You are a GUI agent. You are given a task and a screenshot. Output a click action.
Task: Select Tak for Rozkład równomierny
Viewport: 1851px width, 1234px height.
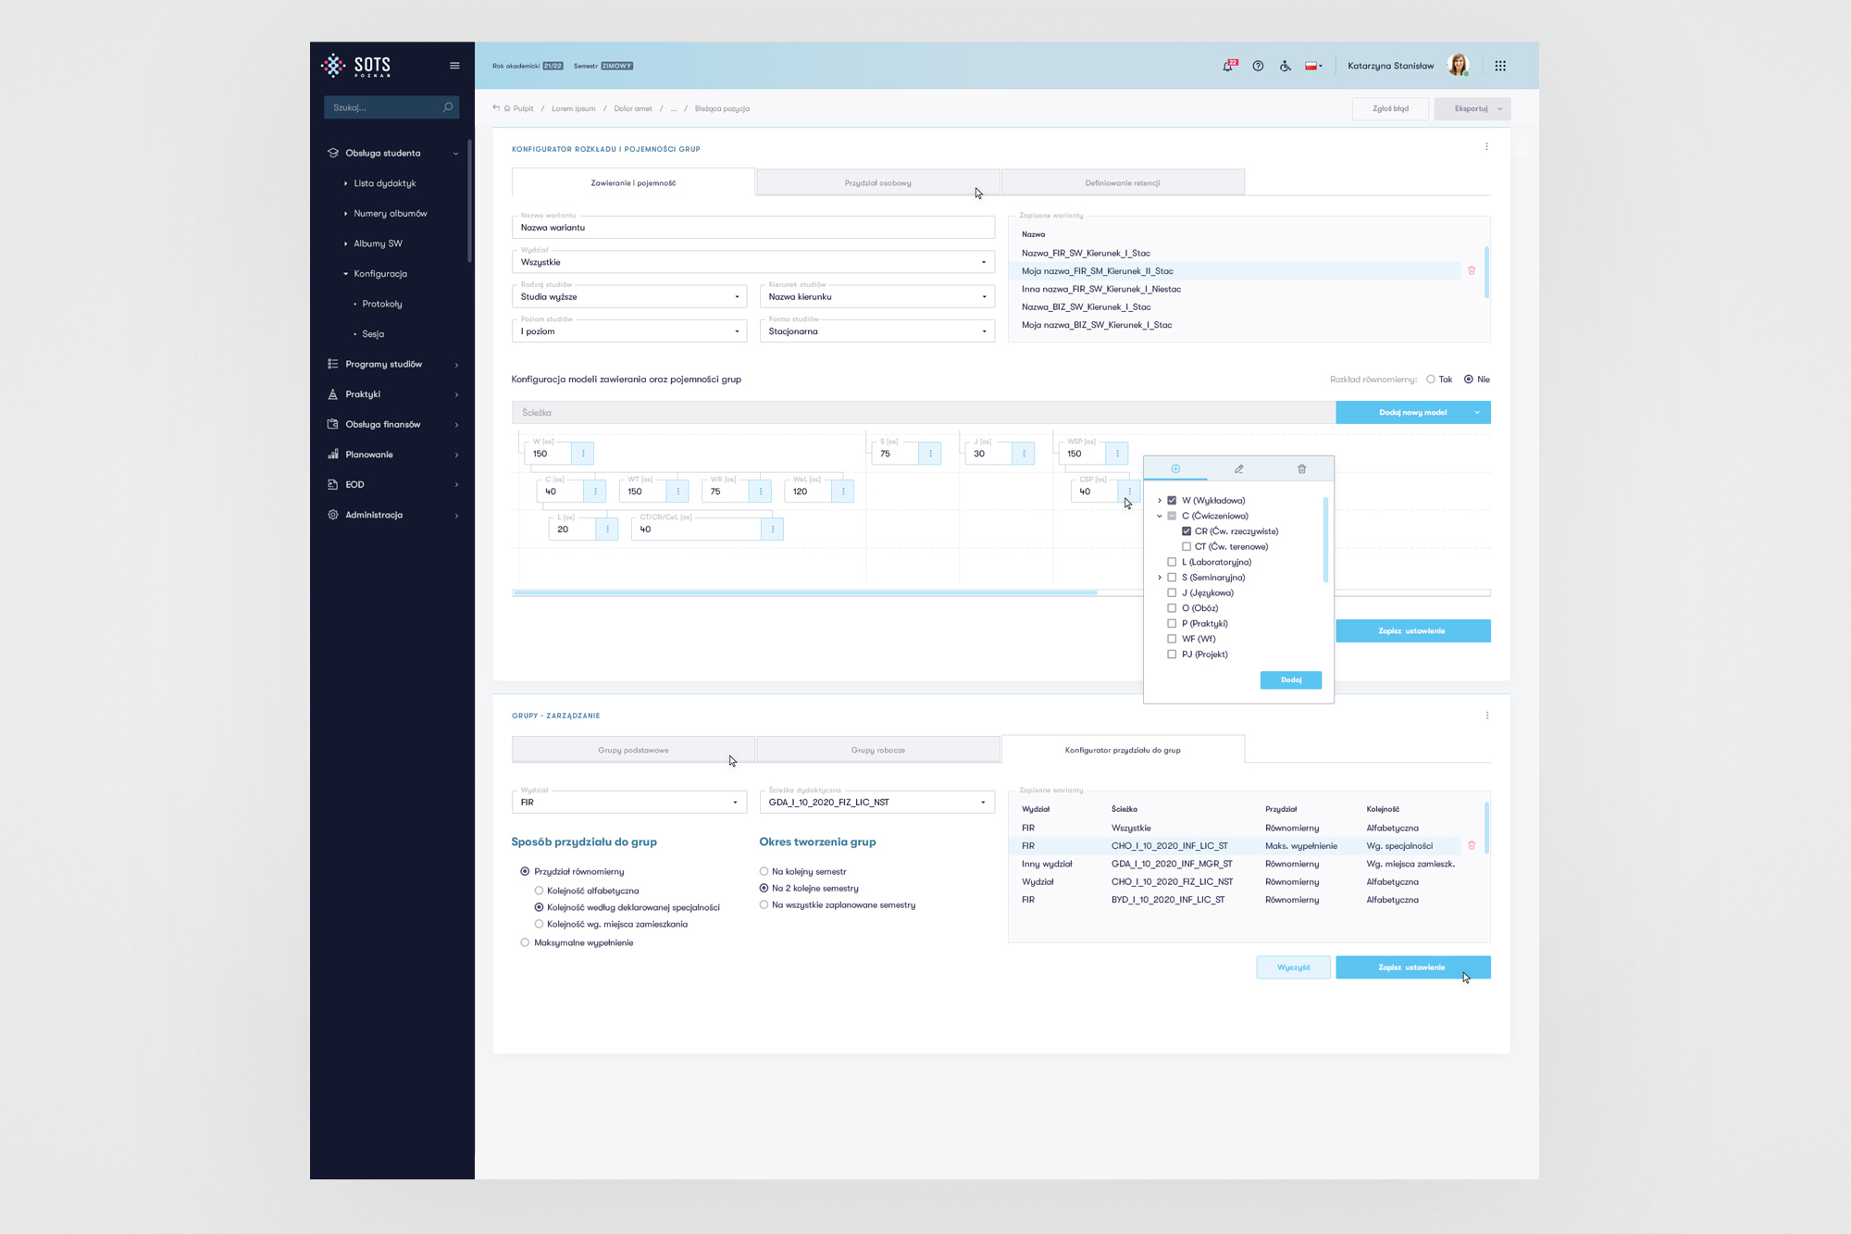point(1431,380)
